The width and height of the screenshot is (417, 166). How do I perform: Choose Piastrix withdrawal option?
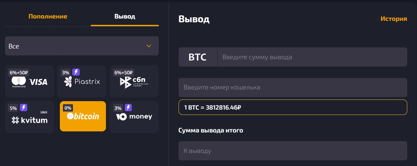[82, 81]
